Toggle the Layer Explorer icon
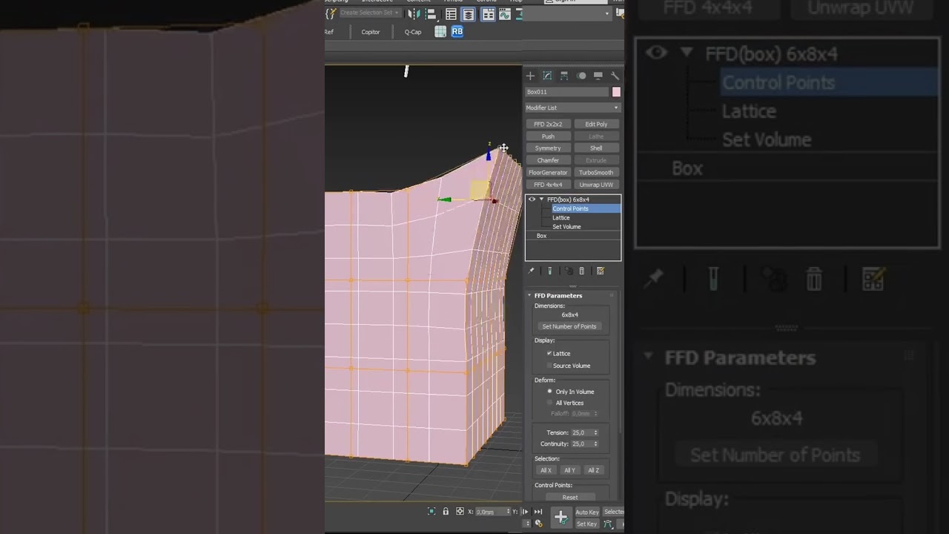The height and width of the screenshot is (534, 949). pos(469,14)
